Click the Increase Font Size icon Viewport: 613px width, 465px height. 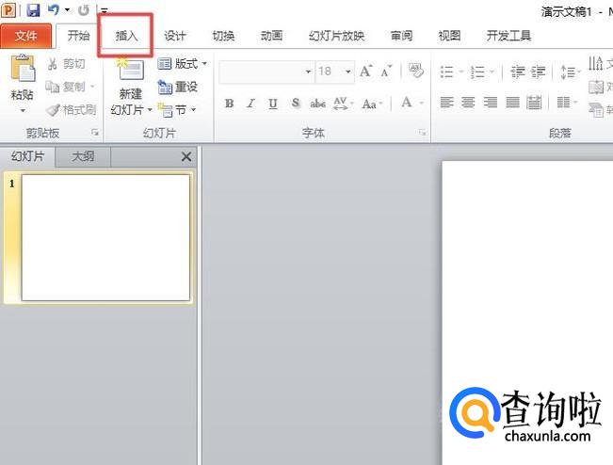[x=365, y=72]
